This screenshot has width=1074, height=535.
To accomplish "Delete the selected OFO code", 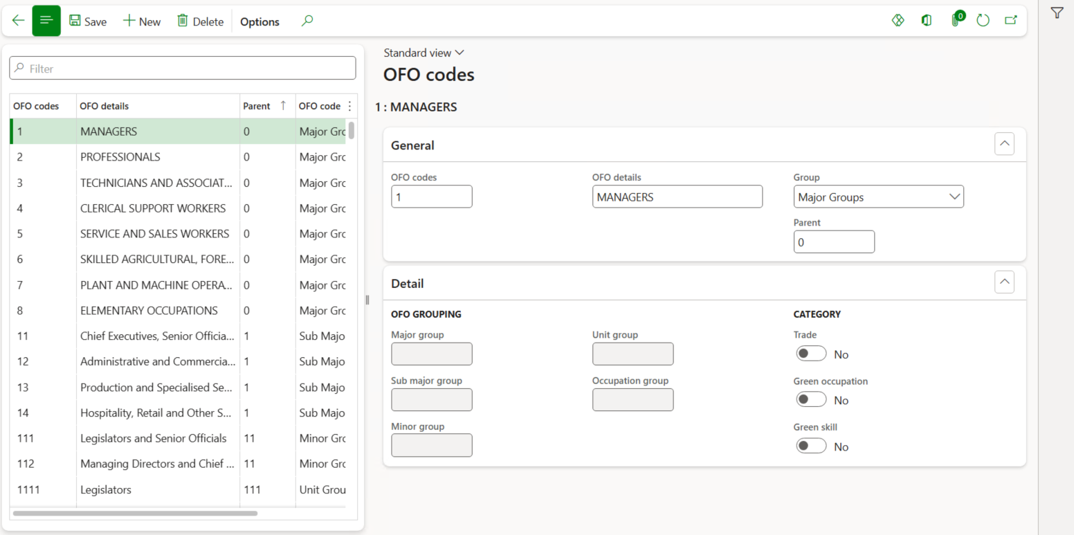I will tap(201, 21).
